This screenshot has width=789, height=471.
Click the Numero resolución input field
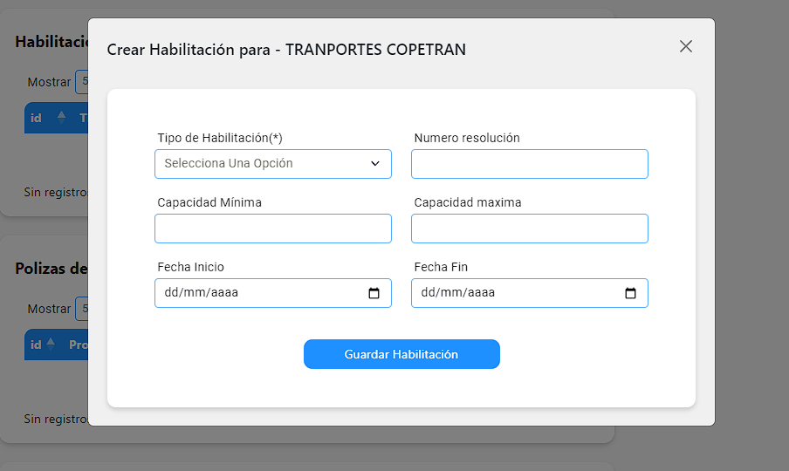click(x=530, y=164)
